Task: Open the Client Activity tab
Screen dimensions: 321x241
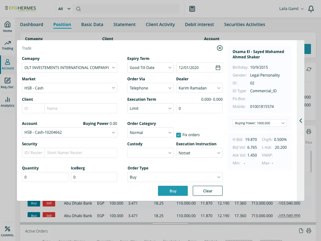Action: coord(160,24)
